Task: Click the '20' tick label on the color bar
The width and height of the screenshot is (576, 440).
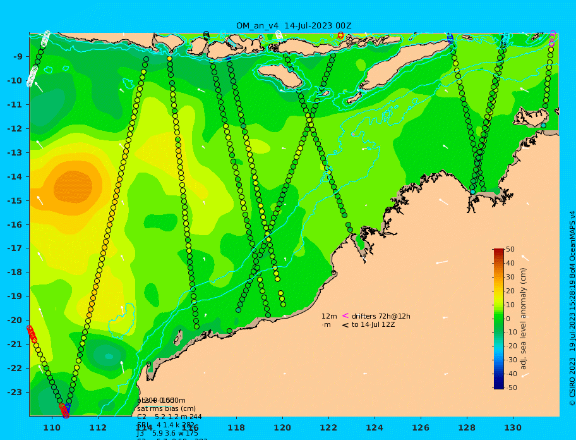Action: [510, 291]
